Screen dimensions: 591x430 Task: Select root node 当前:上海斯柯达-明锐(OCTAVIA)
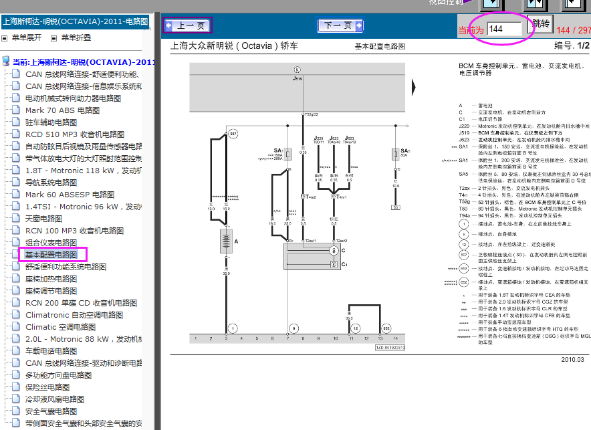point(84,62)
